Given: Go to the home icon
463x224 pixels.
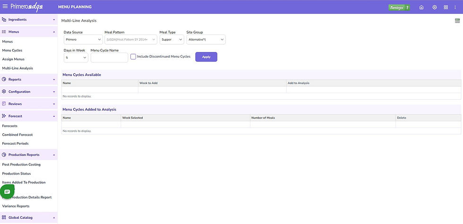Looking at the screenshot, I should coord(421,8).
